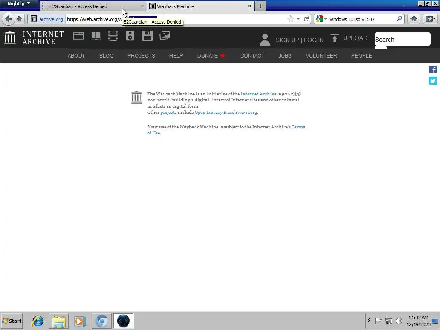This screenshot has width=440, height=330.
Task: Open Windows Media Player from taskbar
Action: [x=80, y=321]
